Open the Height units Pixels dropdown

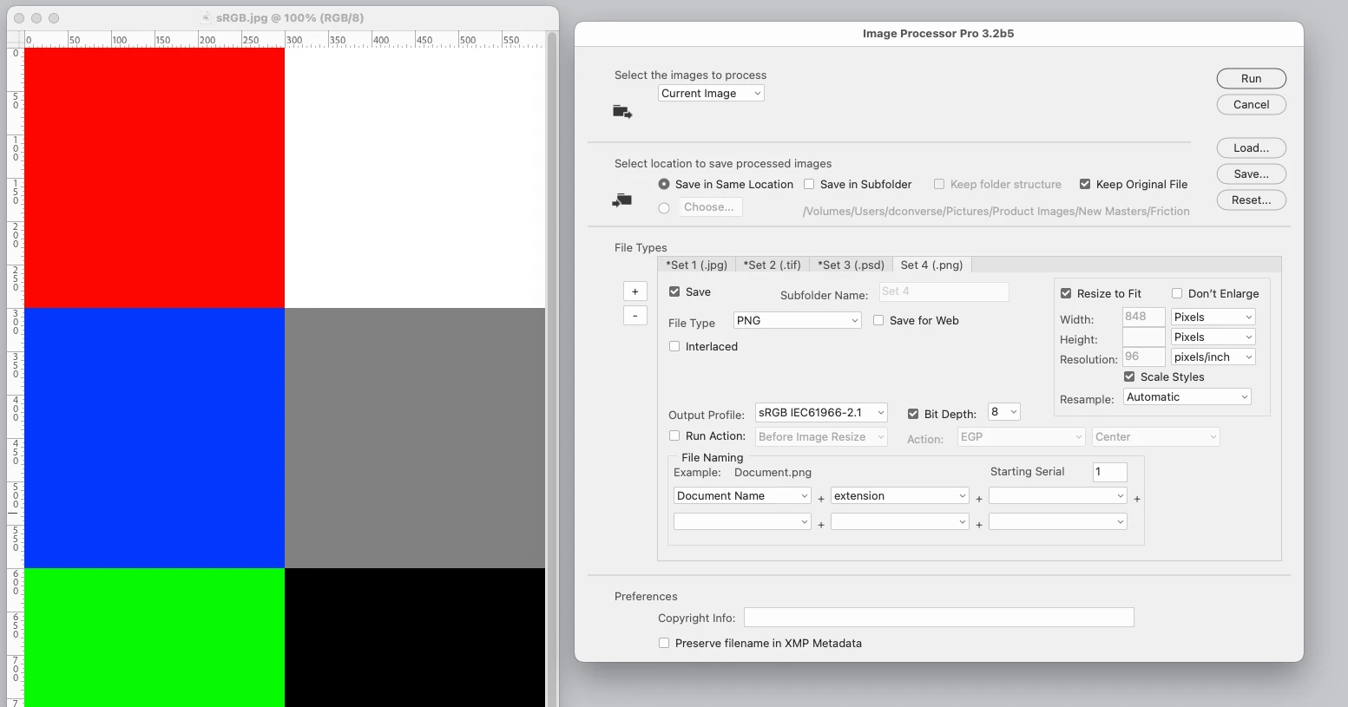(1213, 337)
